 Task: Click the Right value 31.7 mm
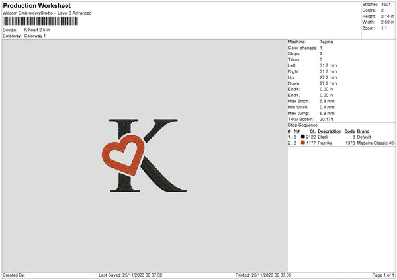point(328,71)
